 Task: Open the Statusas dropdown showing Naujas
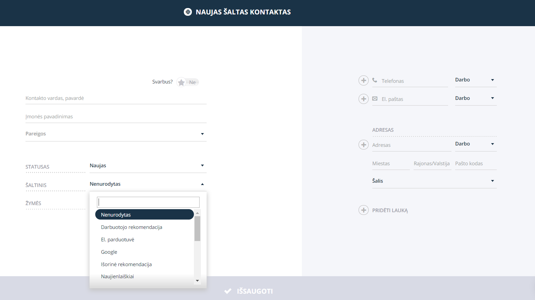coord(148,166)
